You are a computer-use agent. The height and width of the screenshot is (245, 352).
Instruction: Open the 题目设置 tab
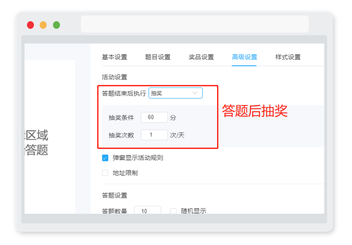tap(158, 57)
